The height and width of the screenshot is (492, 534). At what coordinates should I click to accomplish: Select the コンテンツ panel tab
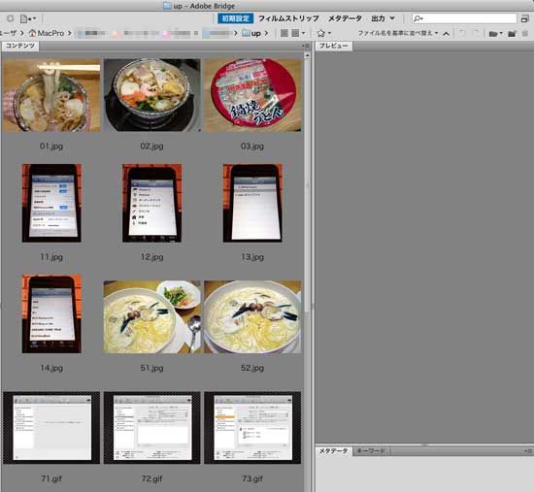coord(20,46)
